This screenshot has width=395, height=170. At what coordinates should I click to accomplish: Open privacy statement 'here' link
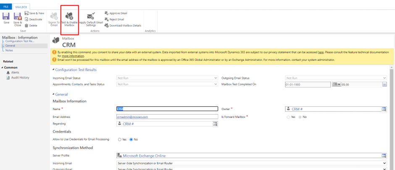(x=321, y=52)
